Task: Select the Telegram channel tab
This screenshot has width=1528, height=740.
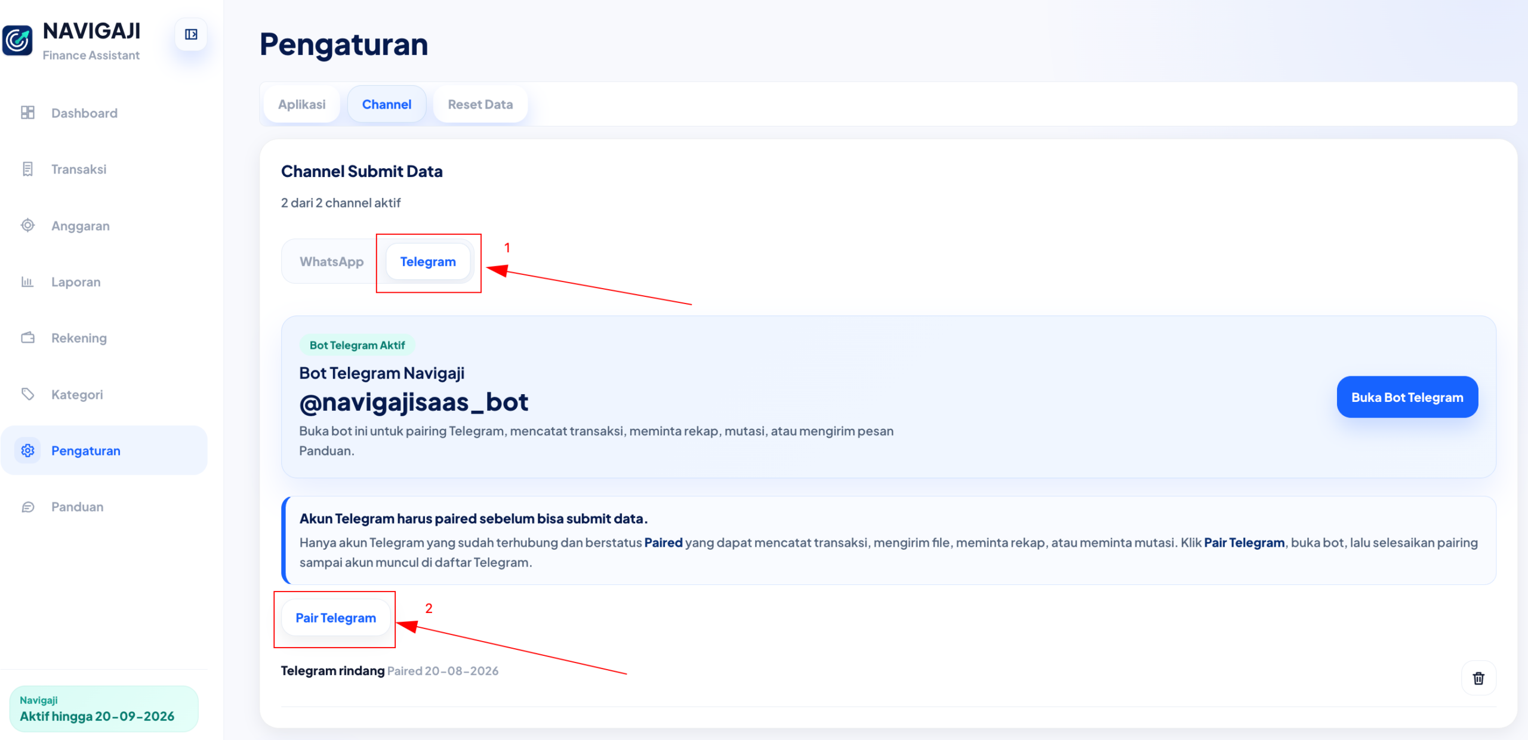Action: 428,262
